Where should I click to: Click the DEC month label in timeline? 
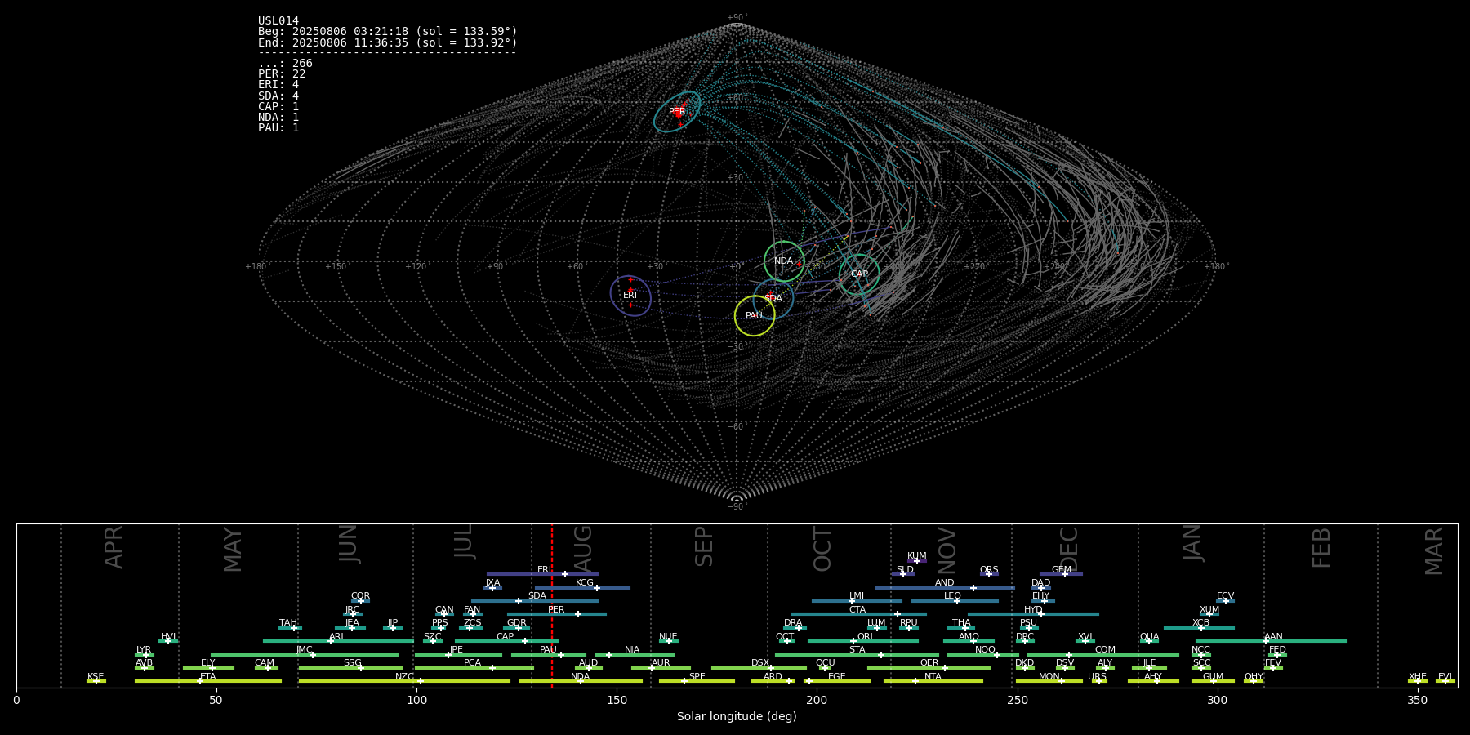tap(1069, 548)
